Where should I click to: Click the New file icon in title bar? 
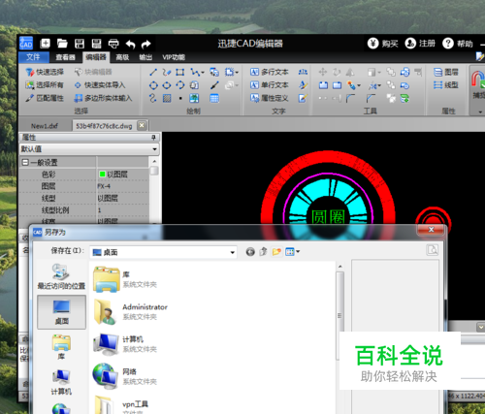pos(45,44)
